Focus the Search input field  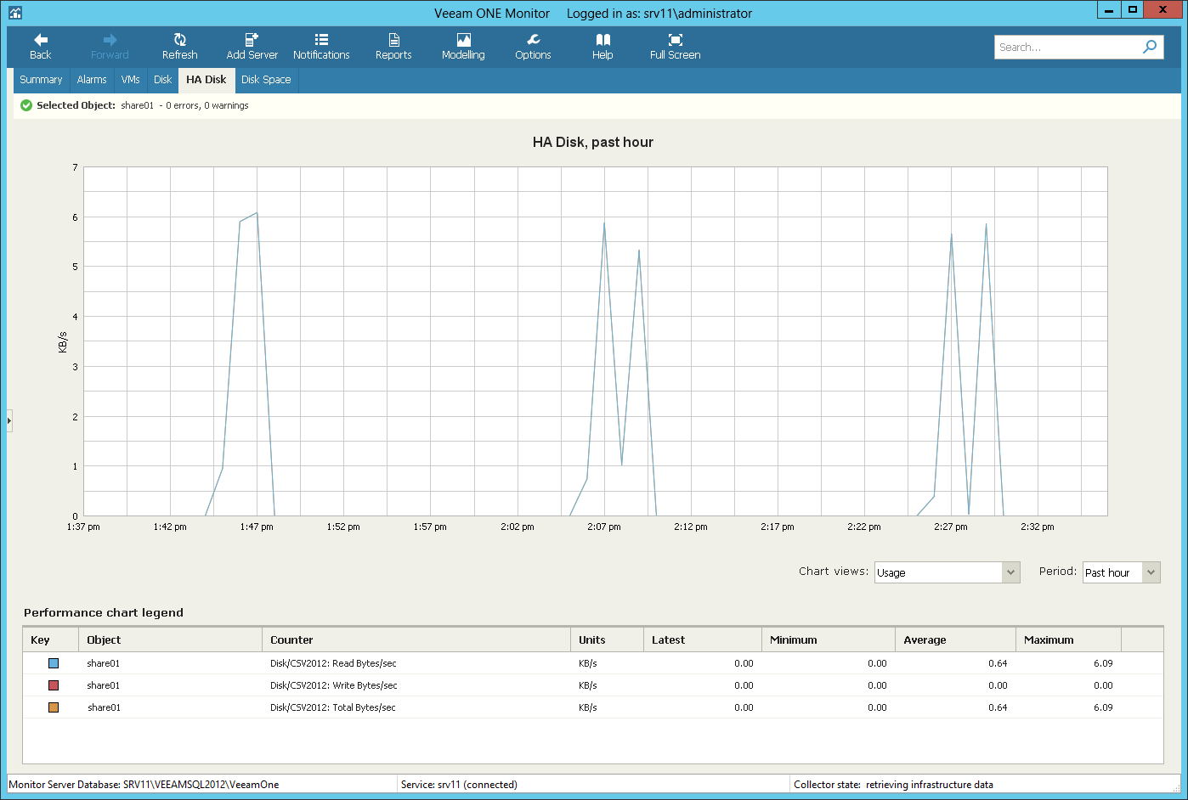pyautogui.click(x=1067, y=47)
